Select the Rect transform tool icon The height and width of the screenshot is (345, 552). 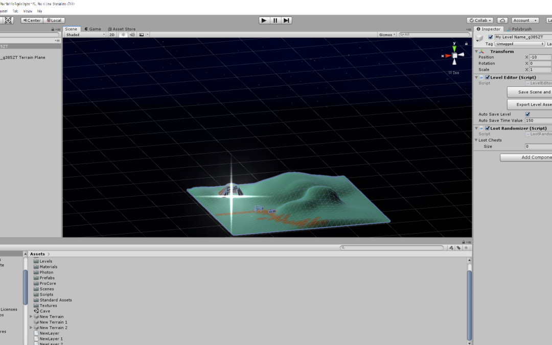tap(8, 20)
